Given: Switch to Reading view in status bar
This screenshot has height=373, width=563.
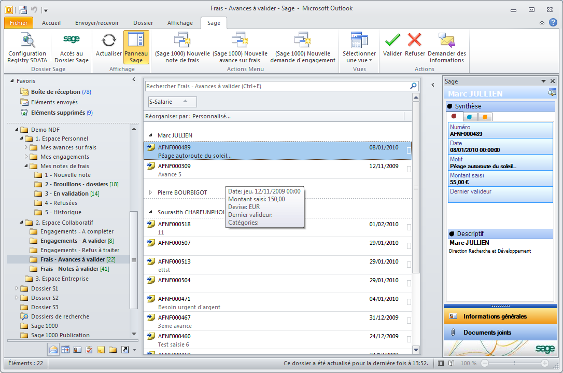Looking at the screenshot, I should tap(452, 363).
